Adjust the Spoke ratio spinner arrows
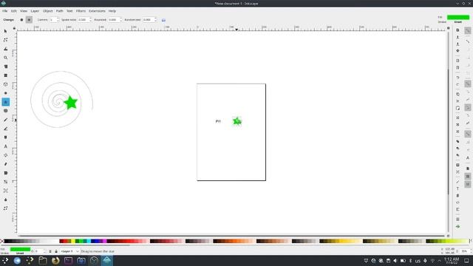 [x=90, y=20]
